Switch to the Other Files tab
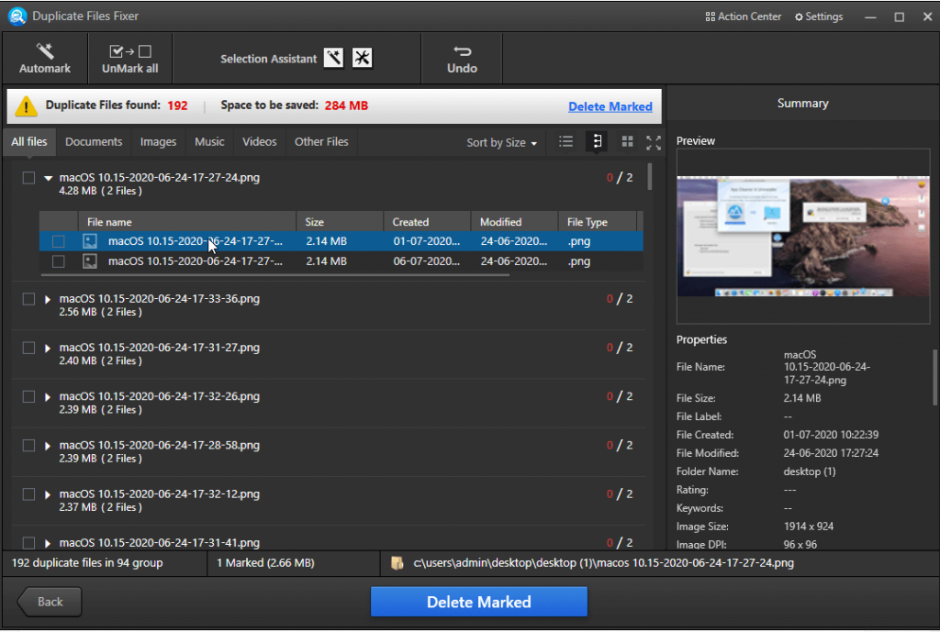Image resolution: width=940 pixels, height=632 pixels. tap(320, 142)
